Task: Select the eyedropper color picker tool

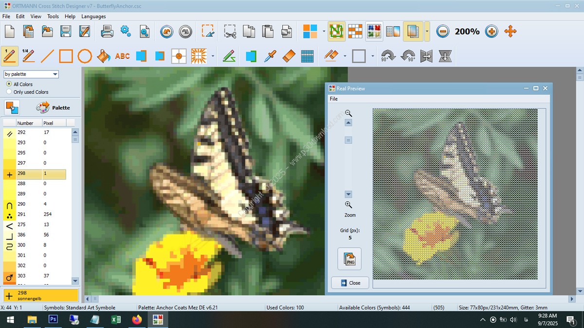Action: [x=270, y=56]
